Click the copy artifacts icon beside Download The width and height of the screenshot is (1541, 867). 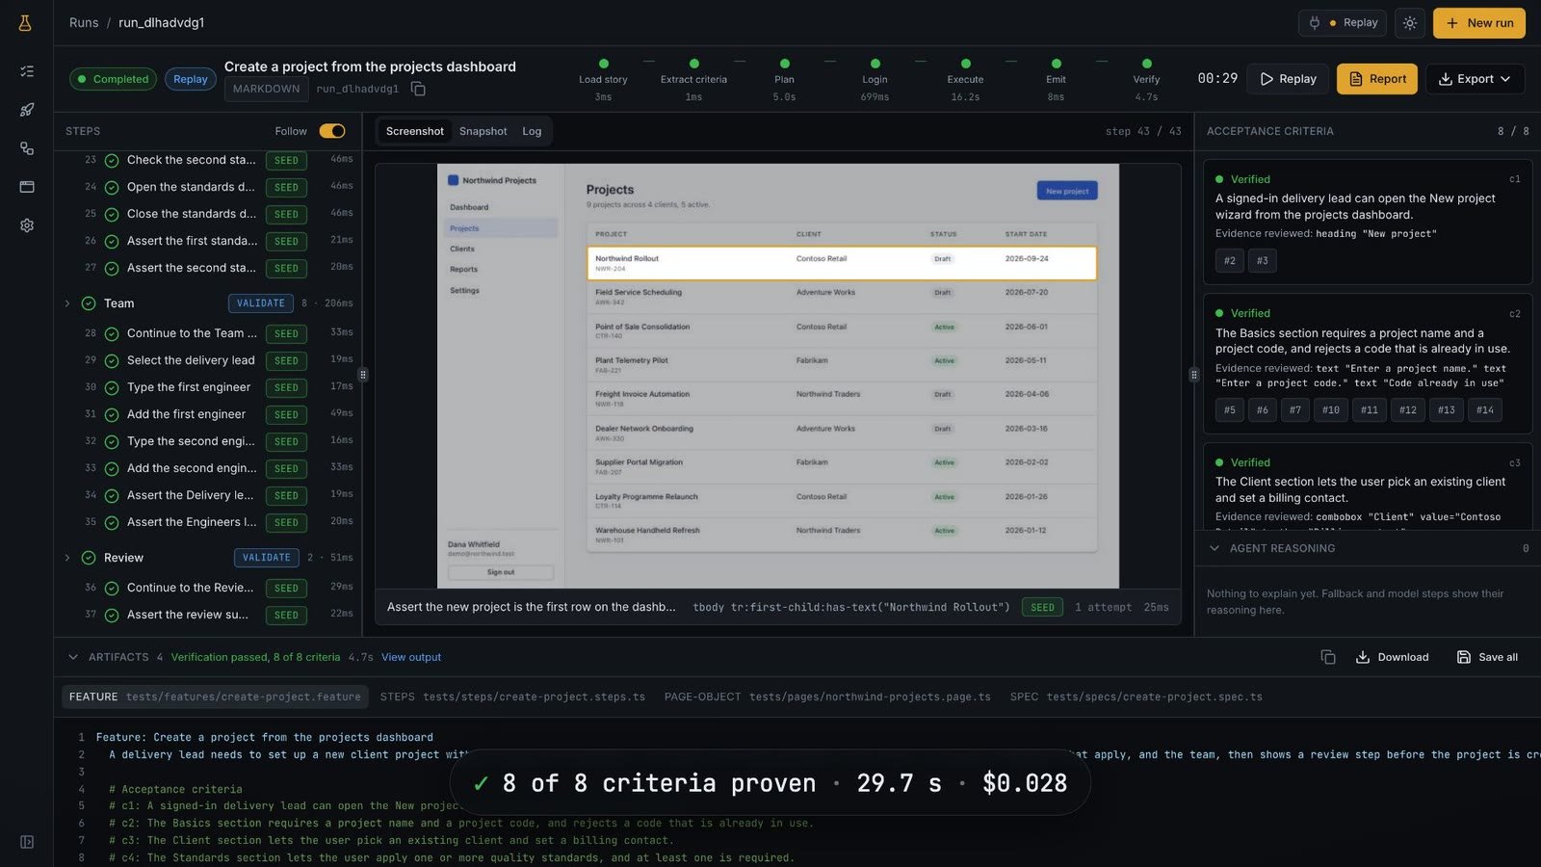[x=1328, y=657]
